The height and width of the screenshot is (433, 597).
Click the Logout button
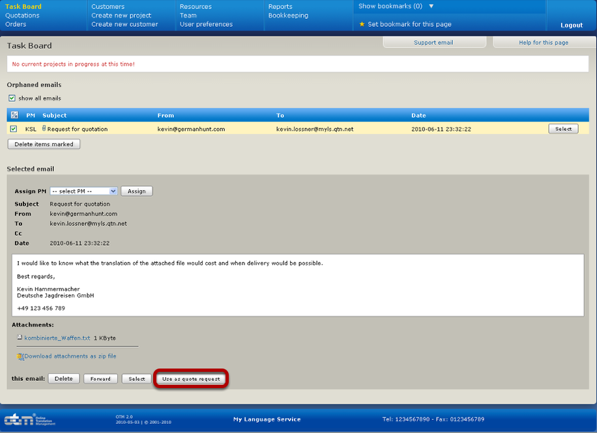pos(571,25)
